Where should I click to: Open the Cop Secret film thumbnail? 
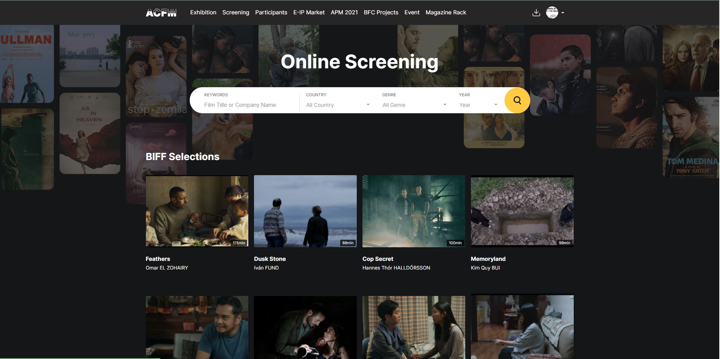(414, 211)
